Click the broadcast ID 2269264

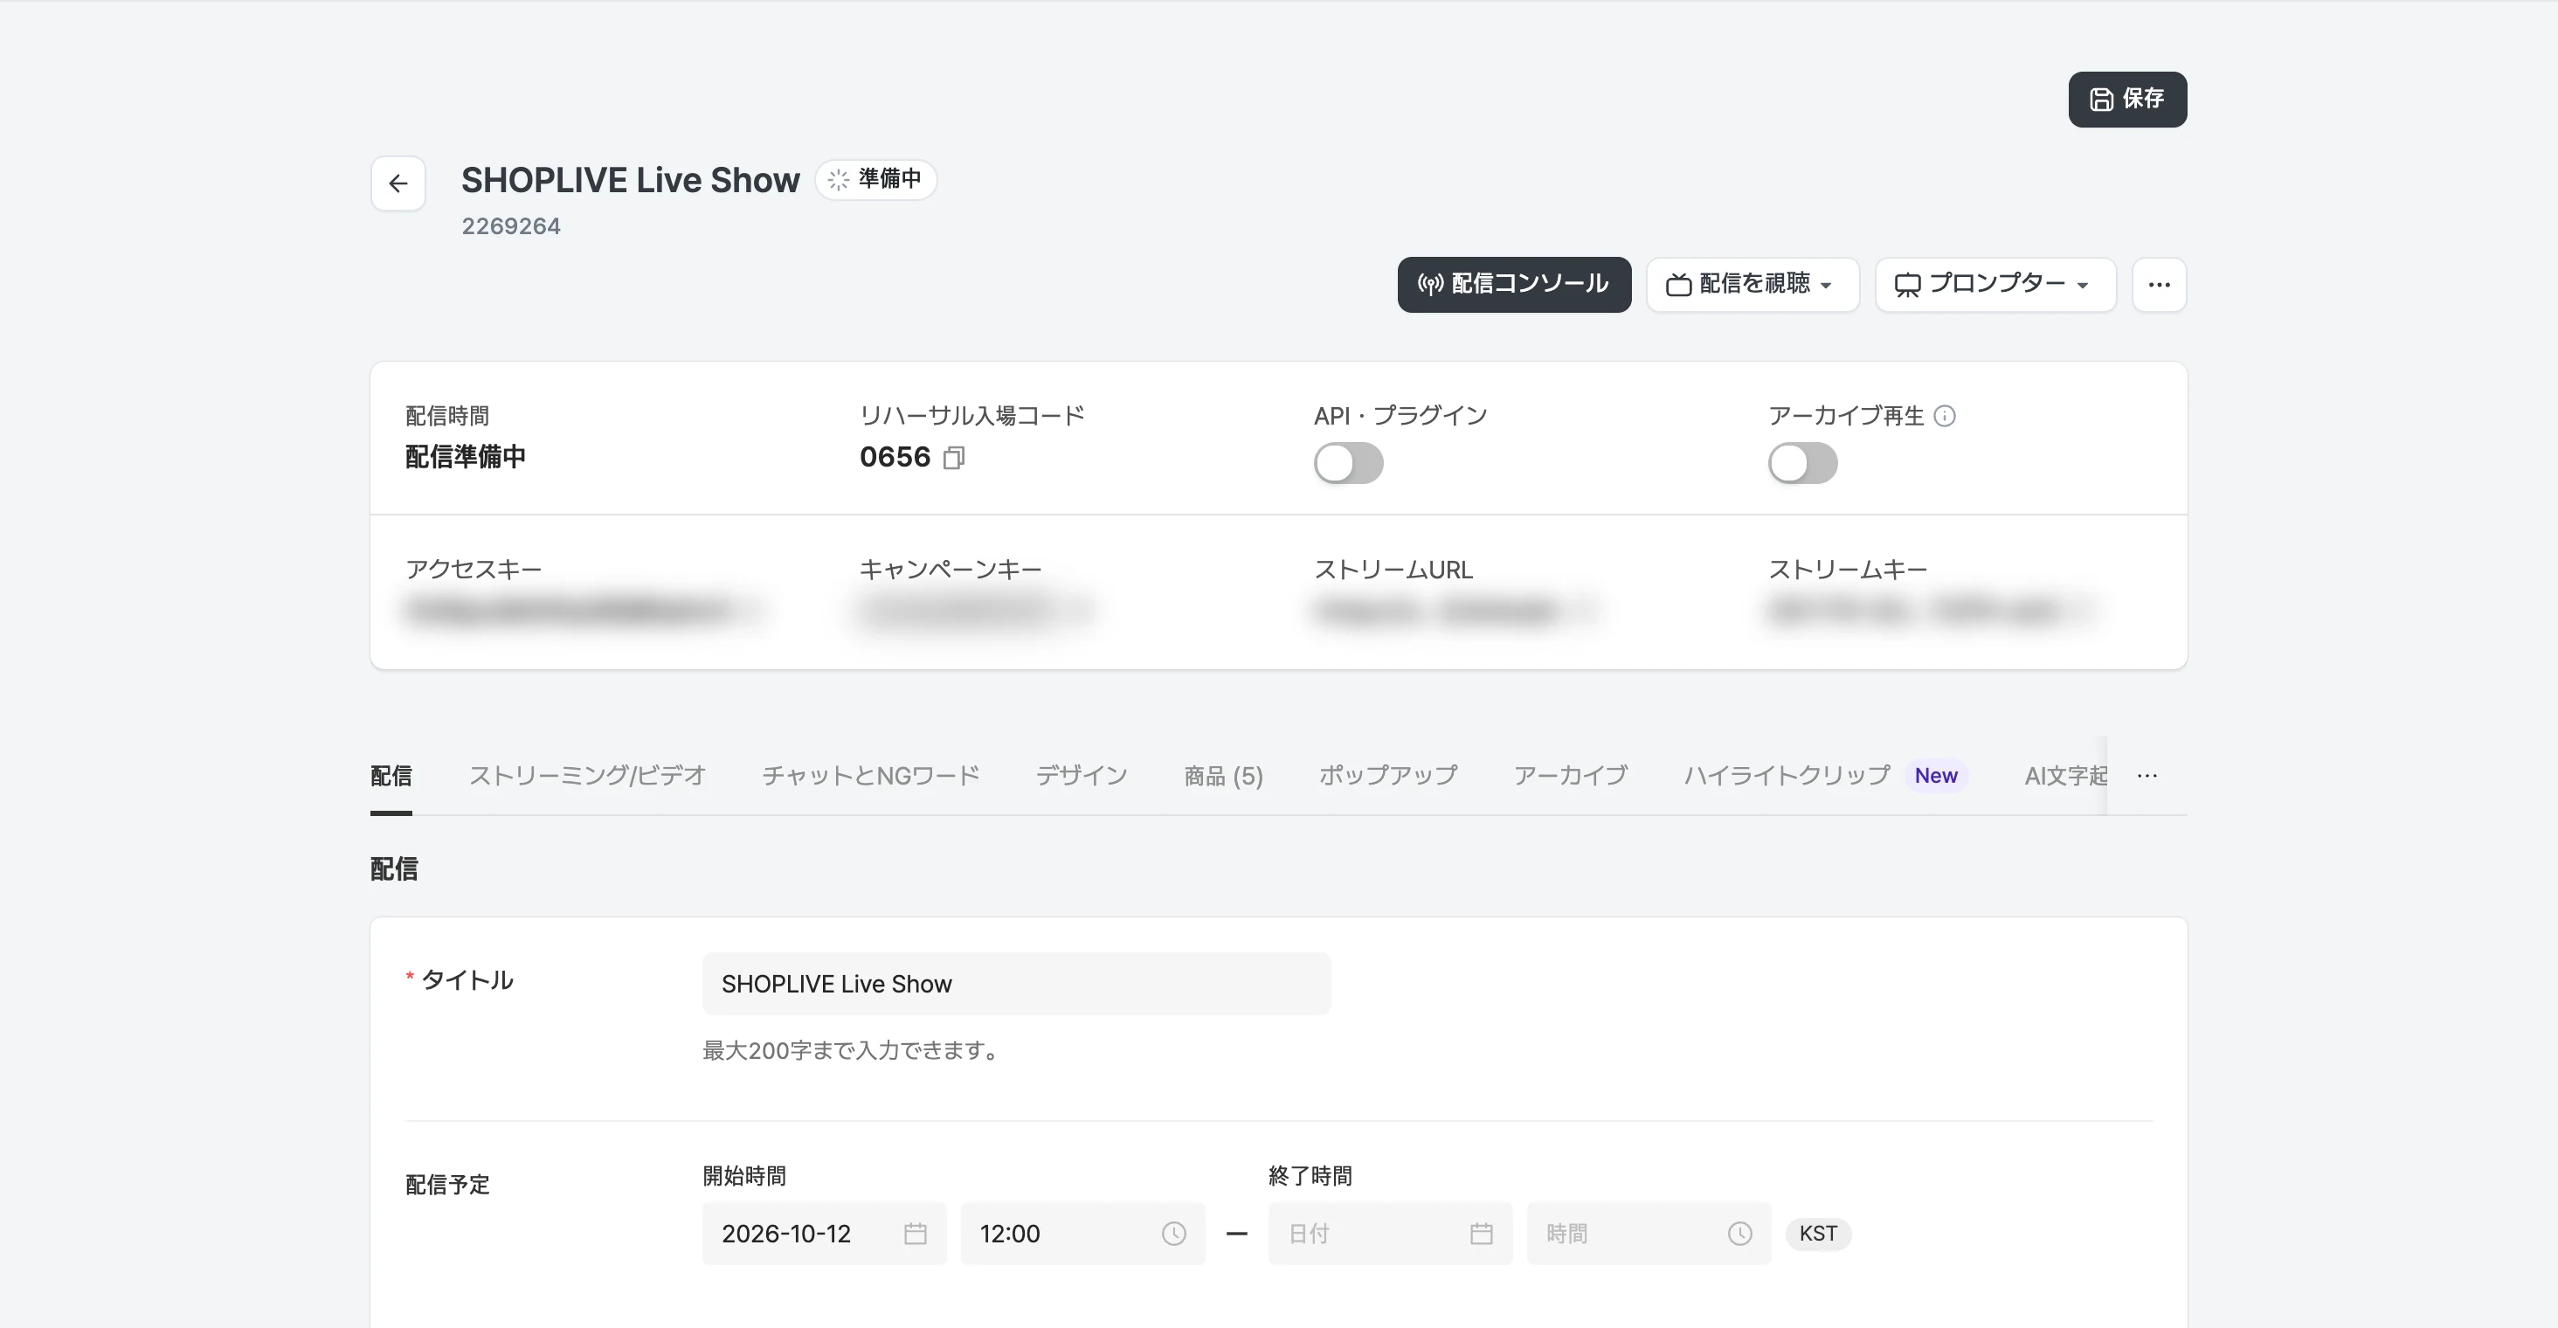pos(510,225)
